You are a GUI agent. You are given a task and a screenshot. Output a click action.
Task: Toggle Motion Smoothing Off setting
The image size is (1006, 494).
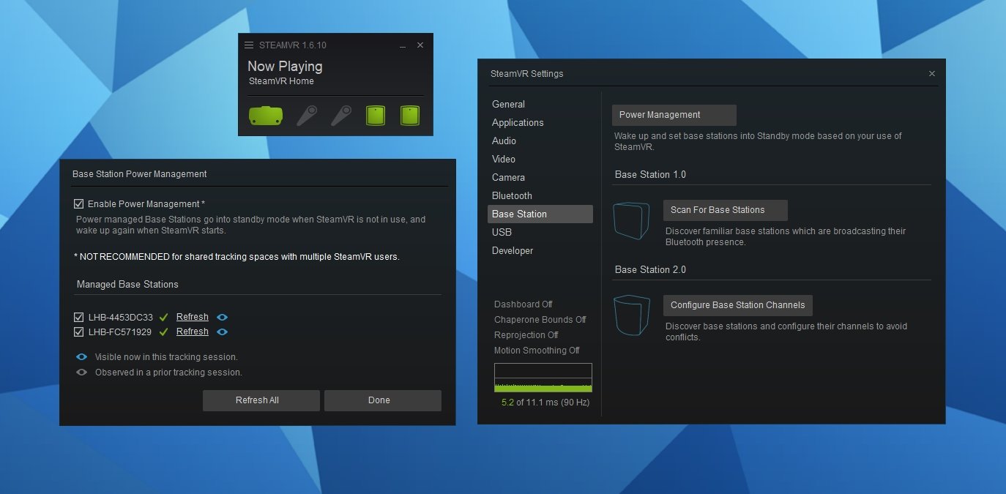[537, 351]
